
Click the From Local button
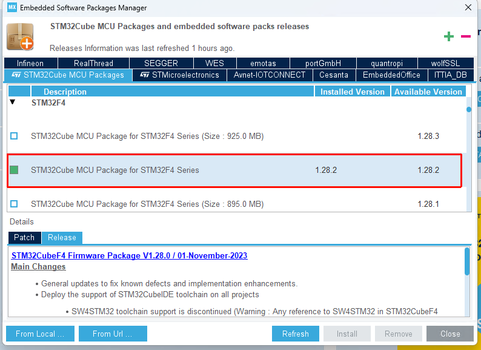pos(40,334)
